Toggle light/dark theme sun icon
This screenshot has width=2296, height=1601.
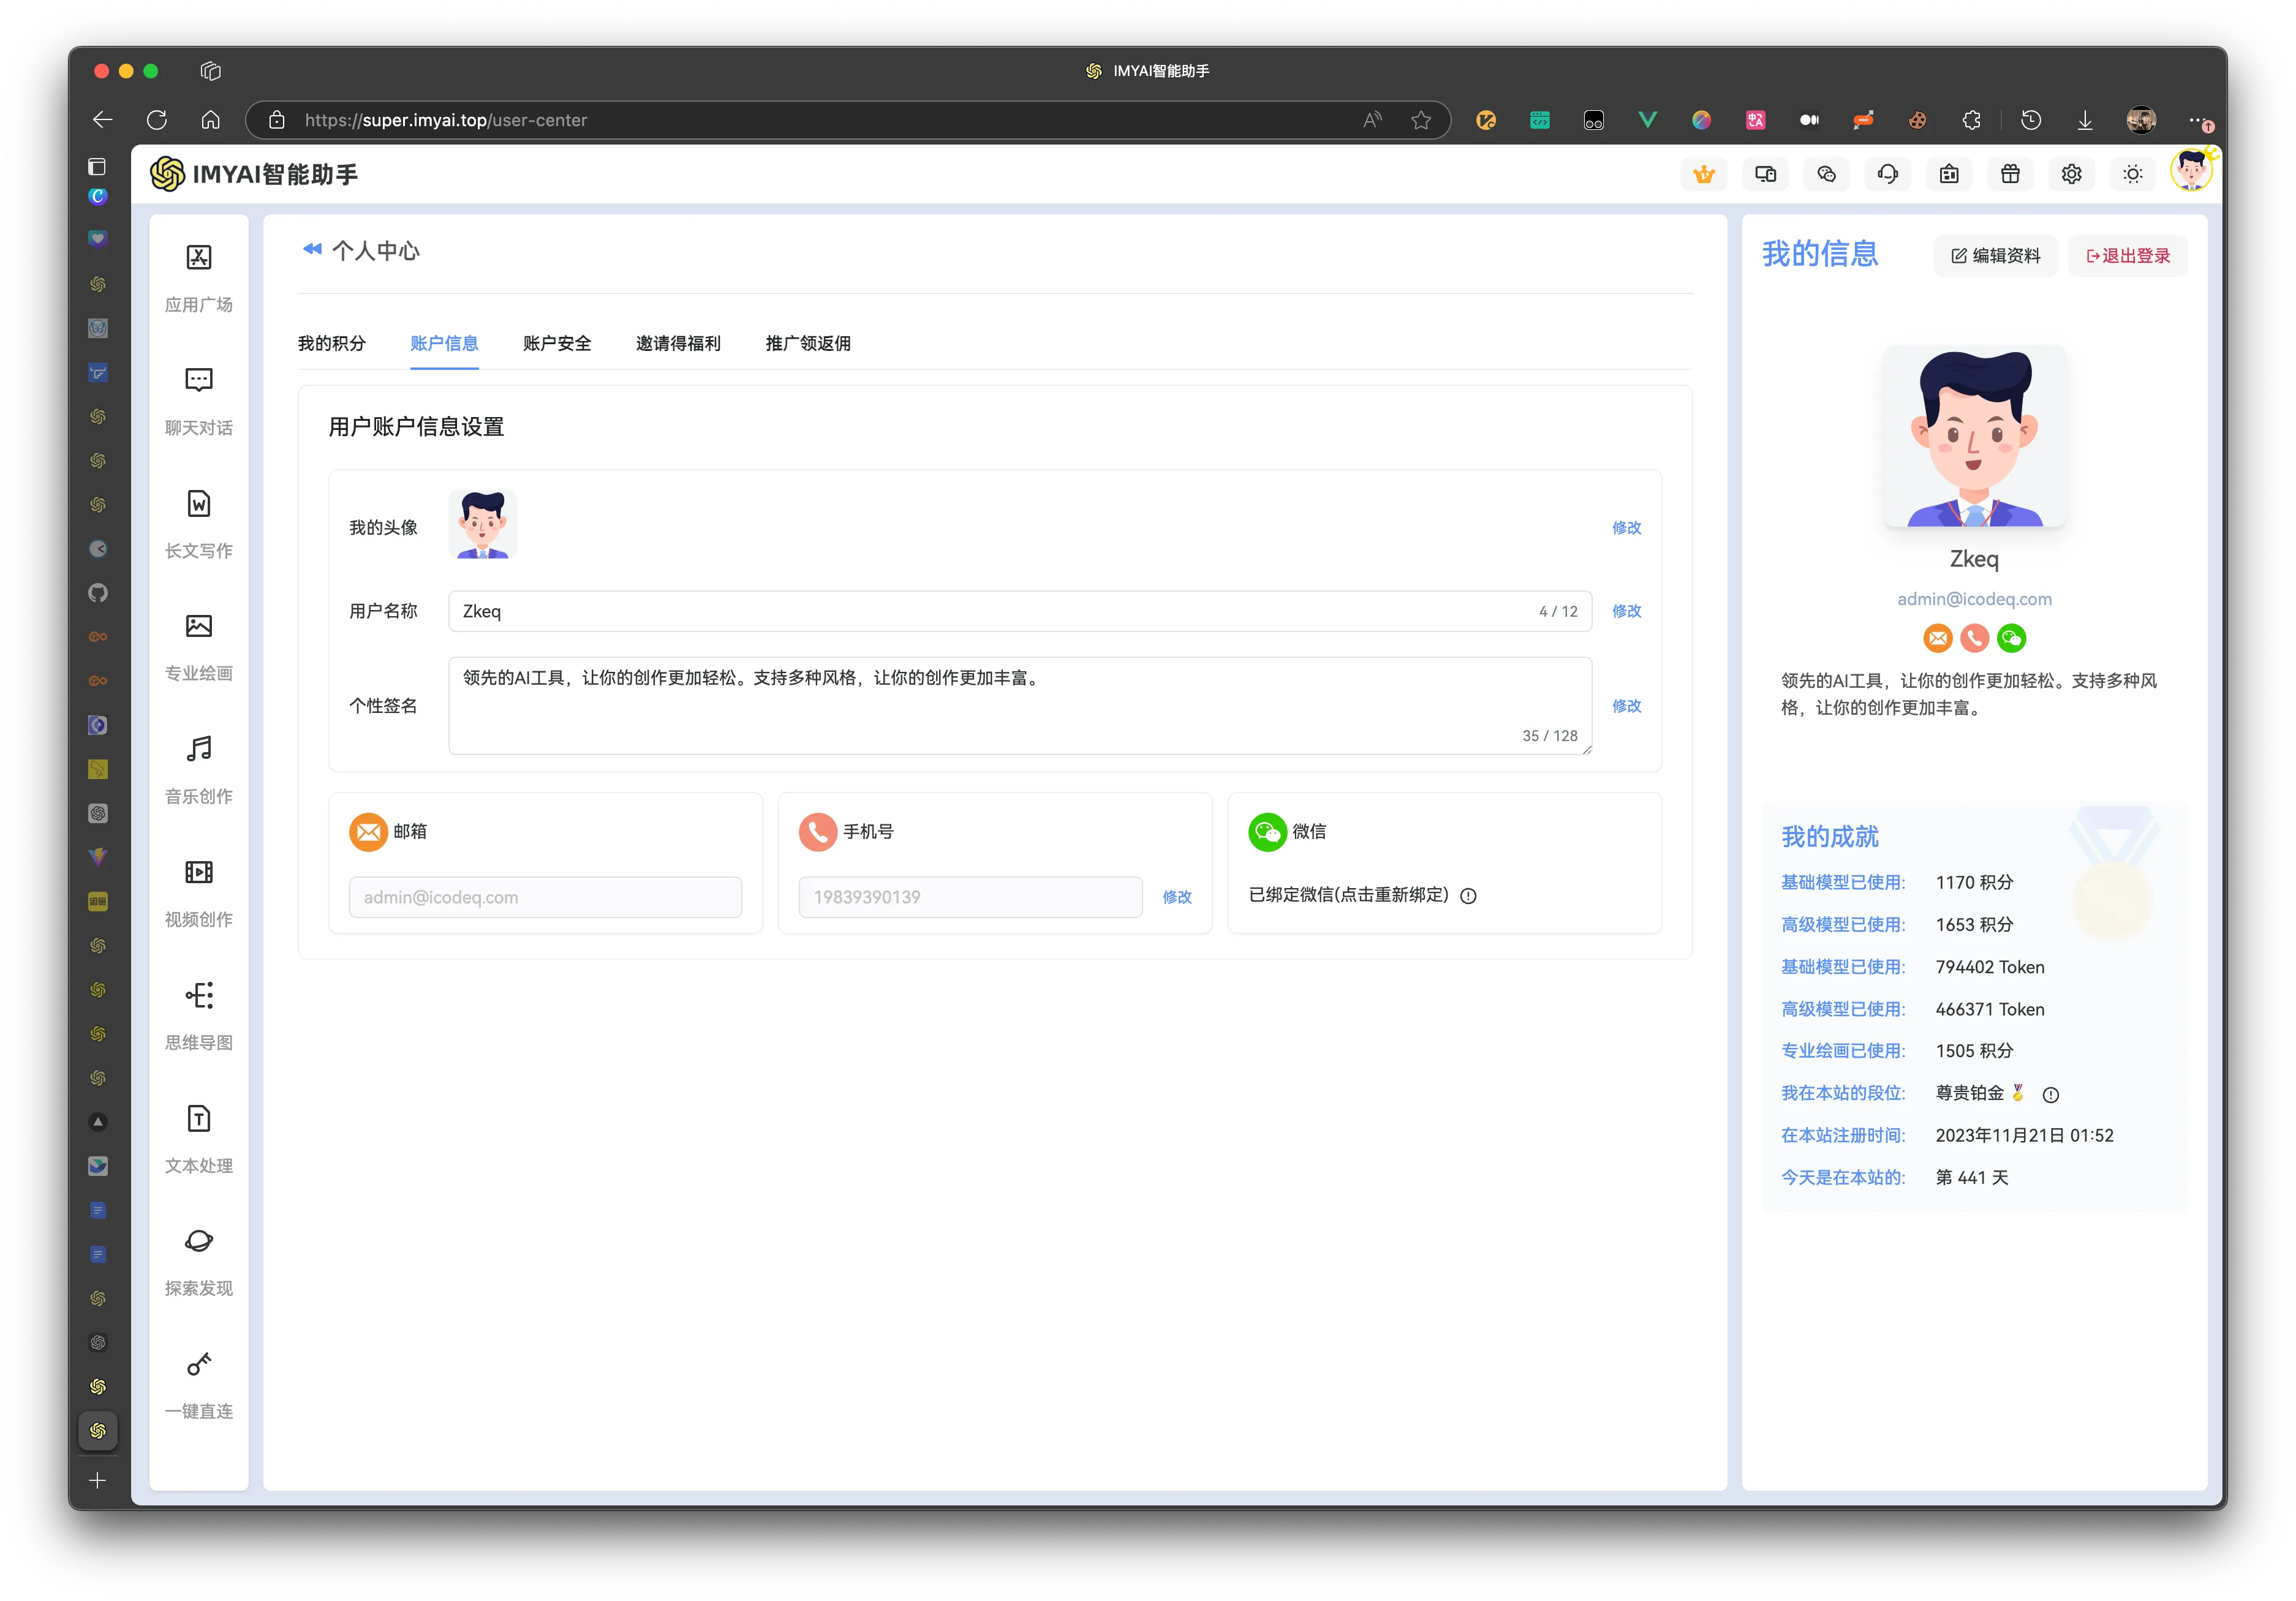pos(2132,174)
